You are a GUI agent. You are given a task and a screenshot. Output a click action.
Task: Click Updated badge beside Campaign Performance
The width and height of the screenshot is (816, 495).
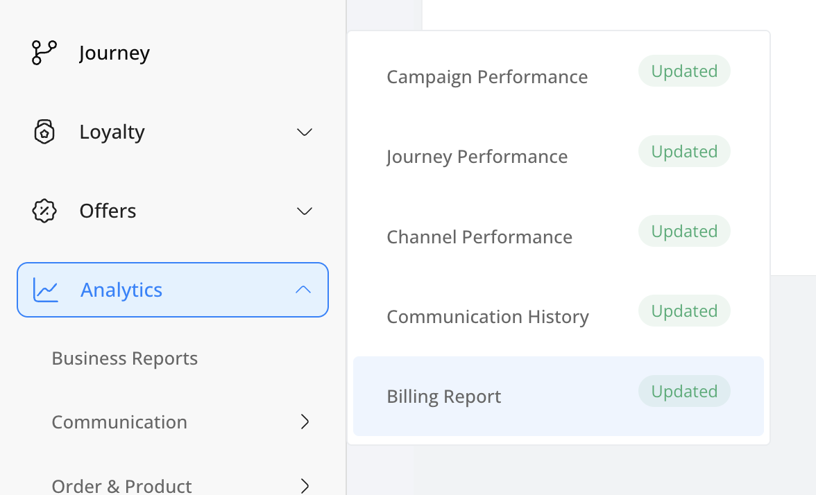(684, 71)
